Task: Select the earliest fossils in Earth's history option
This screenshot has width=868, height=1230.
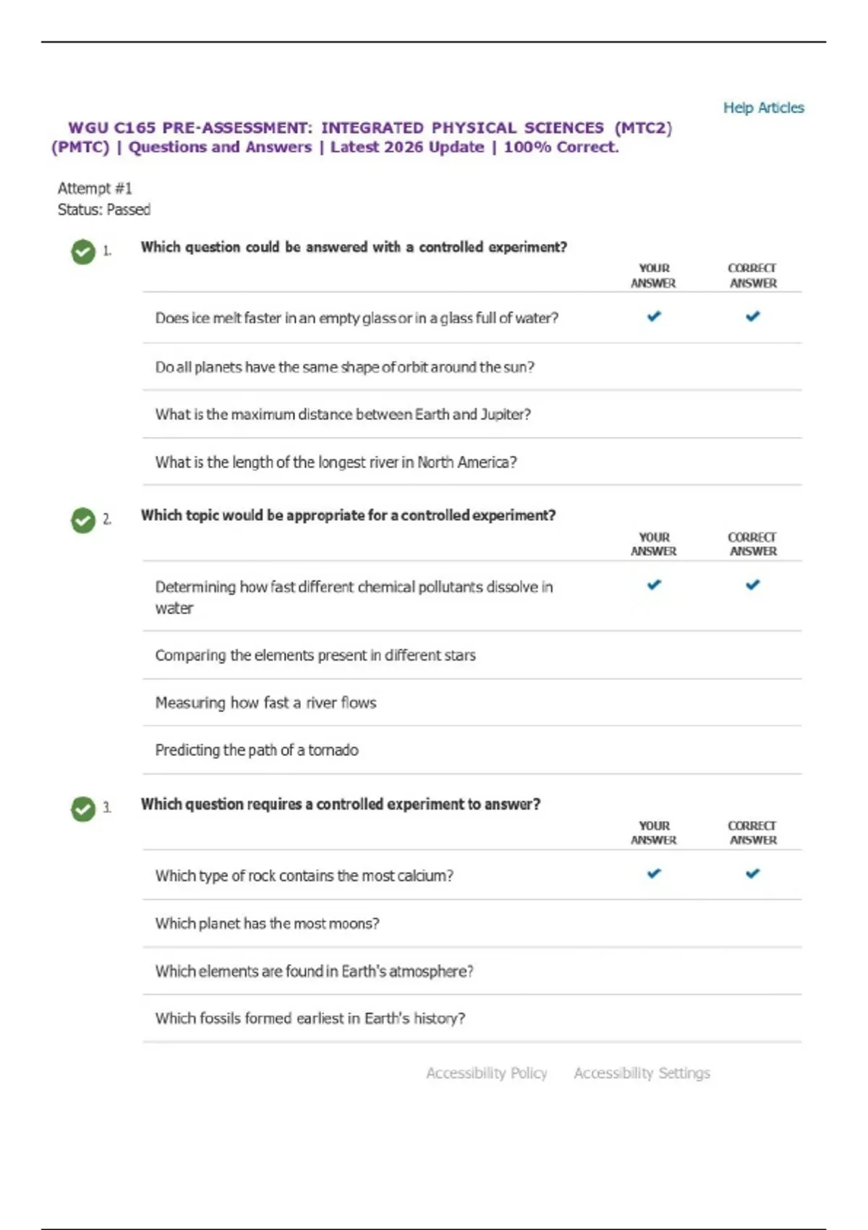Action: point(310,1019)
